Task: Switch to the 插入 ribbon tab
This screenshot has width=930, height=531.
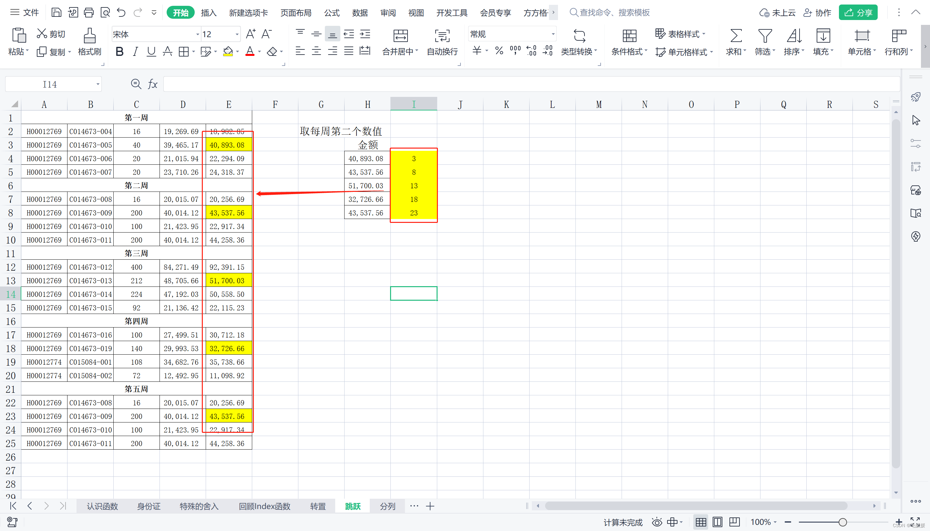Action: pyautogui.click(x=209, y=13)
